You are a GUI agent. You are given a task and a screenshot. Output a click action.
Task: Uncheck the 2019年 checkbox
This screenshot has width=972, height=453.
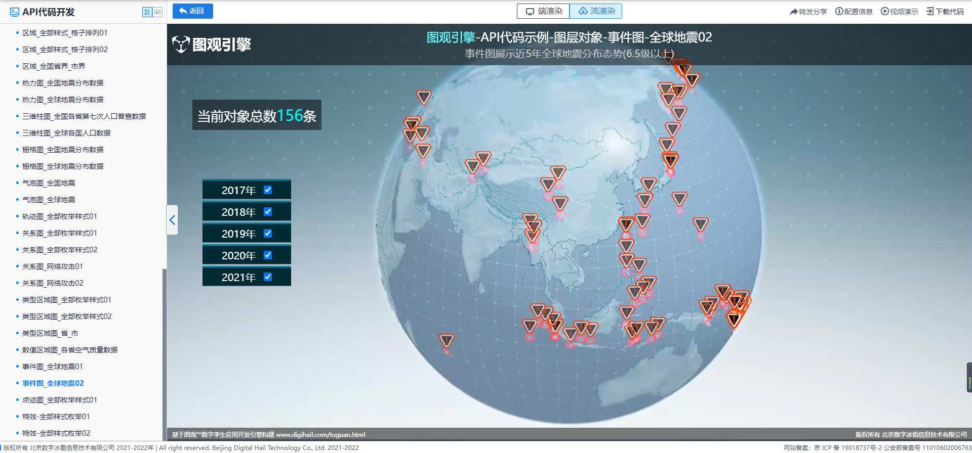[268, 234]
